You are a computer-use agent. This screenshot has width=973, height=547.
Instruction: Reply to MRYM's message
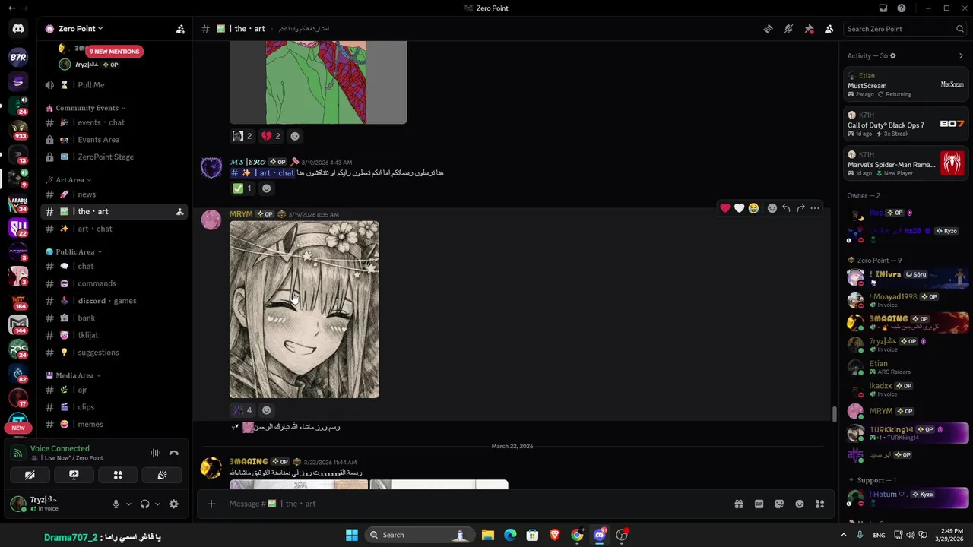coord(786,208)
